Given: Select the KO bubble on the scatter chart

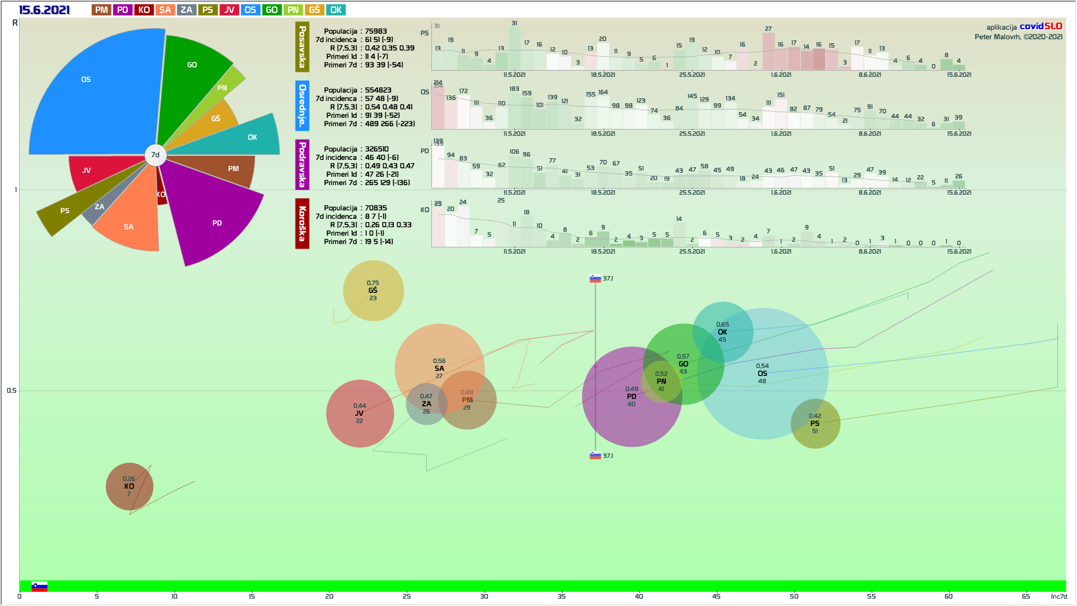Looking at the screenshot, I should pos(129,486).
